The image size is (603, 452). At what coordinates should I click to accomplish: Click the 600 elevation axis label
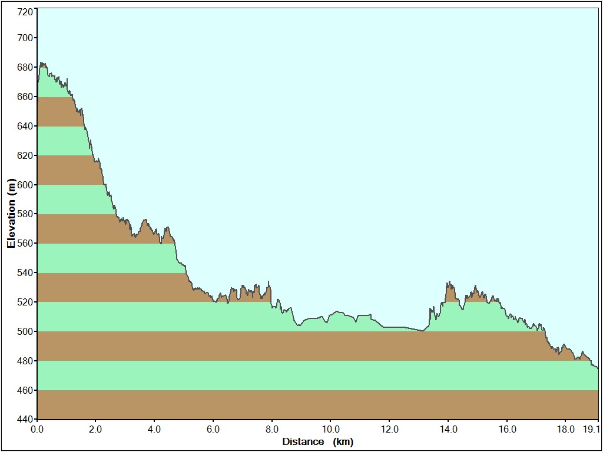click(x=25, y=185)
